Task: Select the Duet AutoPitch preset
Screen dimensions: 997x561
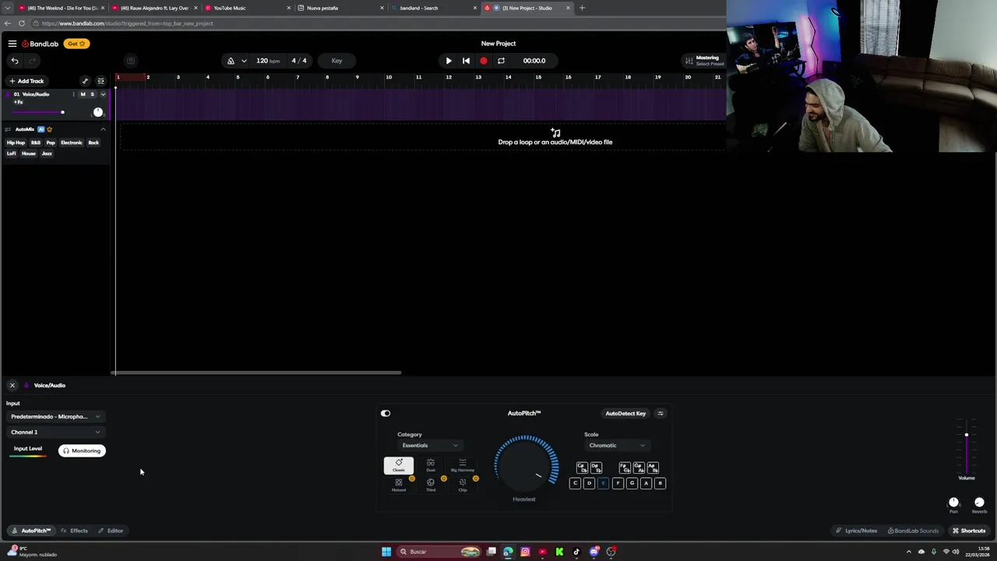Action: click(431, 466)
